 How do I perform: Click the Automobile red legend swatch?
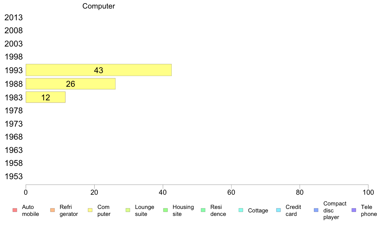15,210
